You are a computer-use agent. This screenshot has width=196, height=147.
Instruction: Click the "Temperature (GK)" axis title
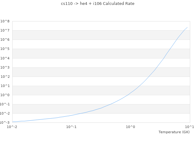(174, 132)
